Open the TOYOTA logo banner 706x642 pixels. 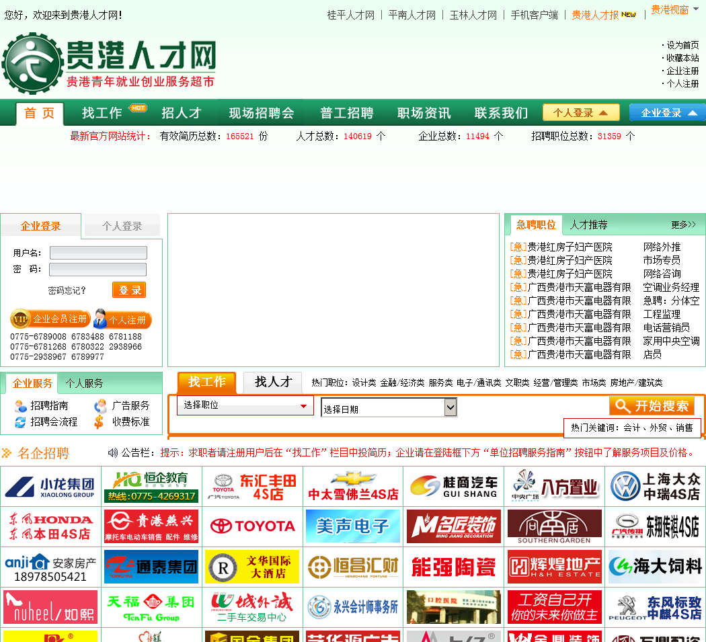(252, 526)
